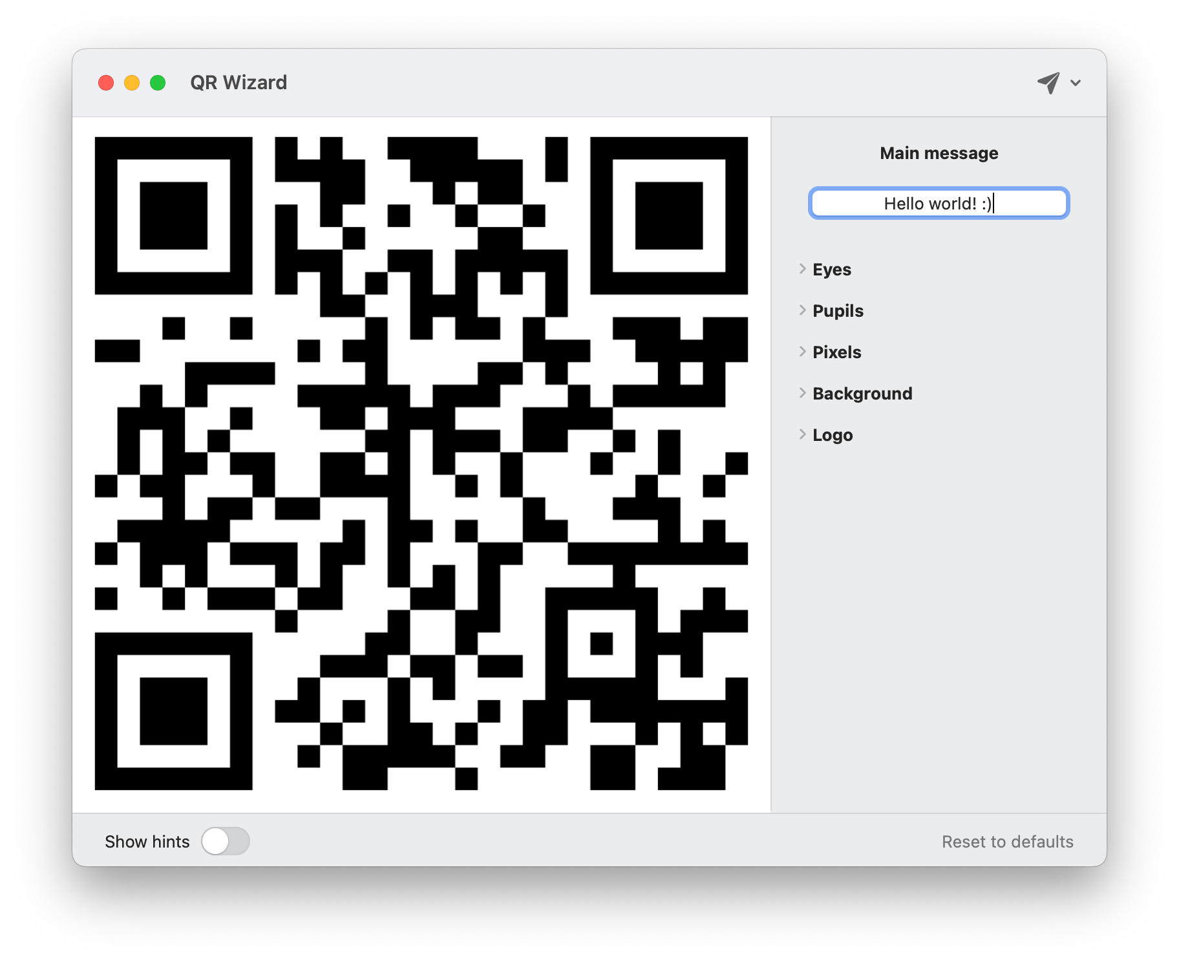Expand the Eyes section
Viewport: 1179px width, 962px height.
[831, 269]
